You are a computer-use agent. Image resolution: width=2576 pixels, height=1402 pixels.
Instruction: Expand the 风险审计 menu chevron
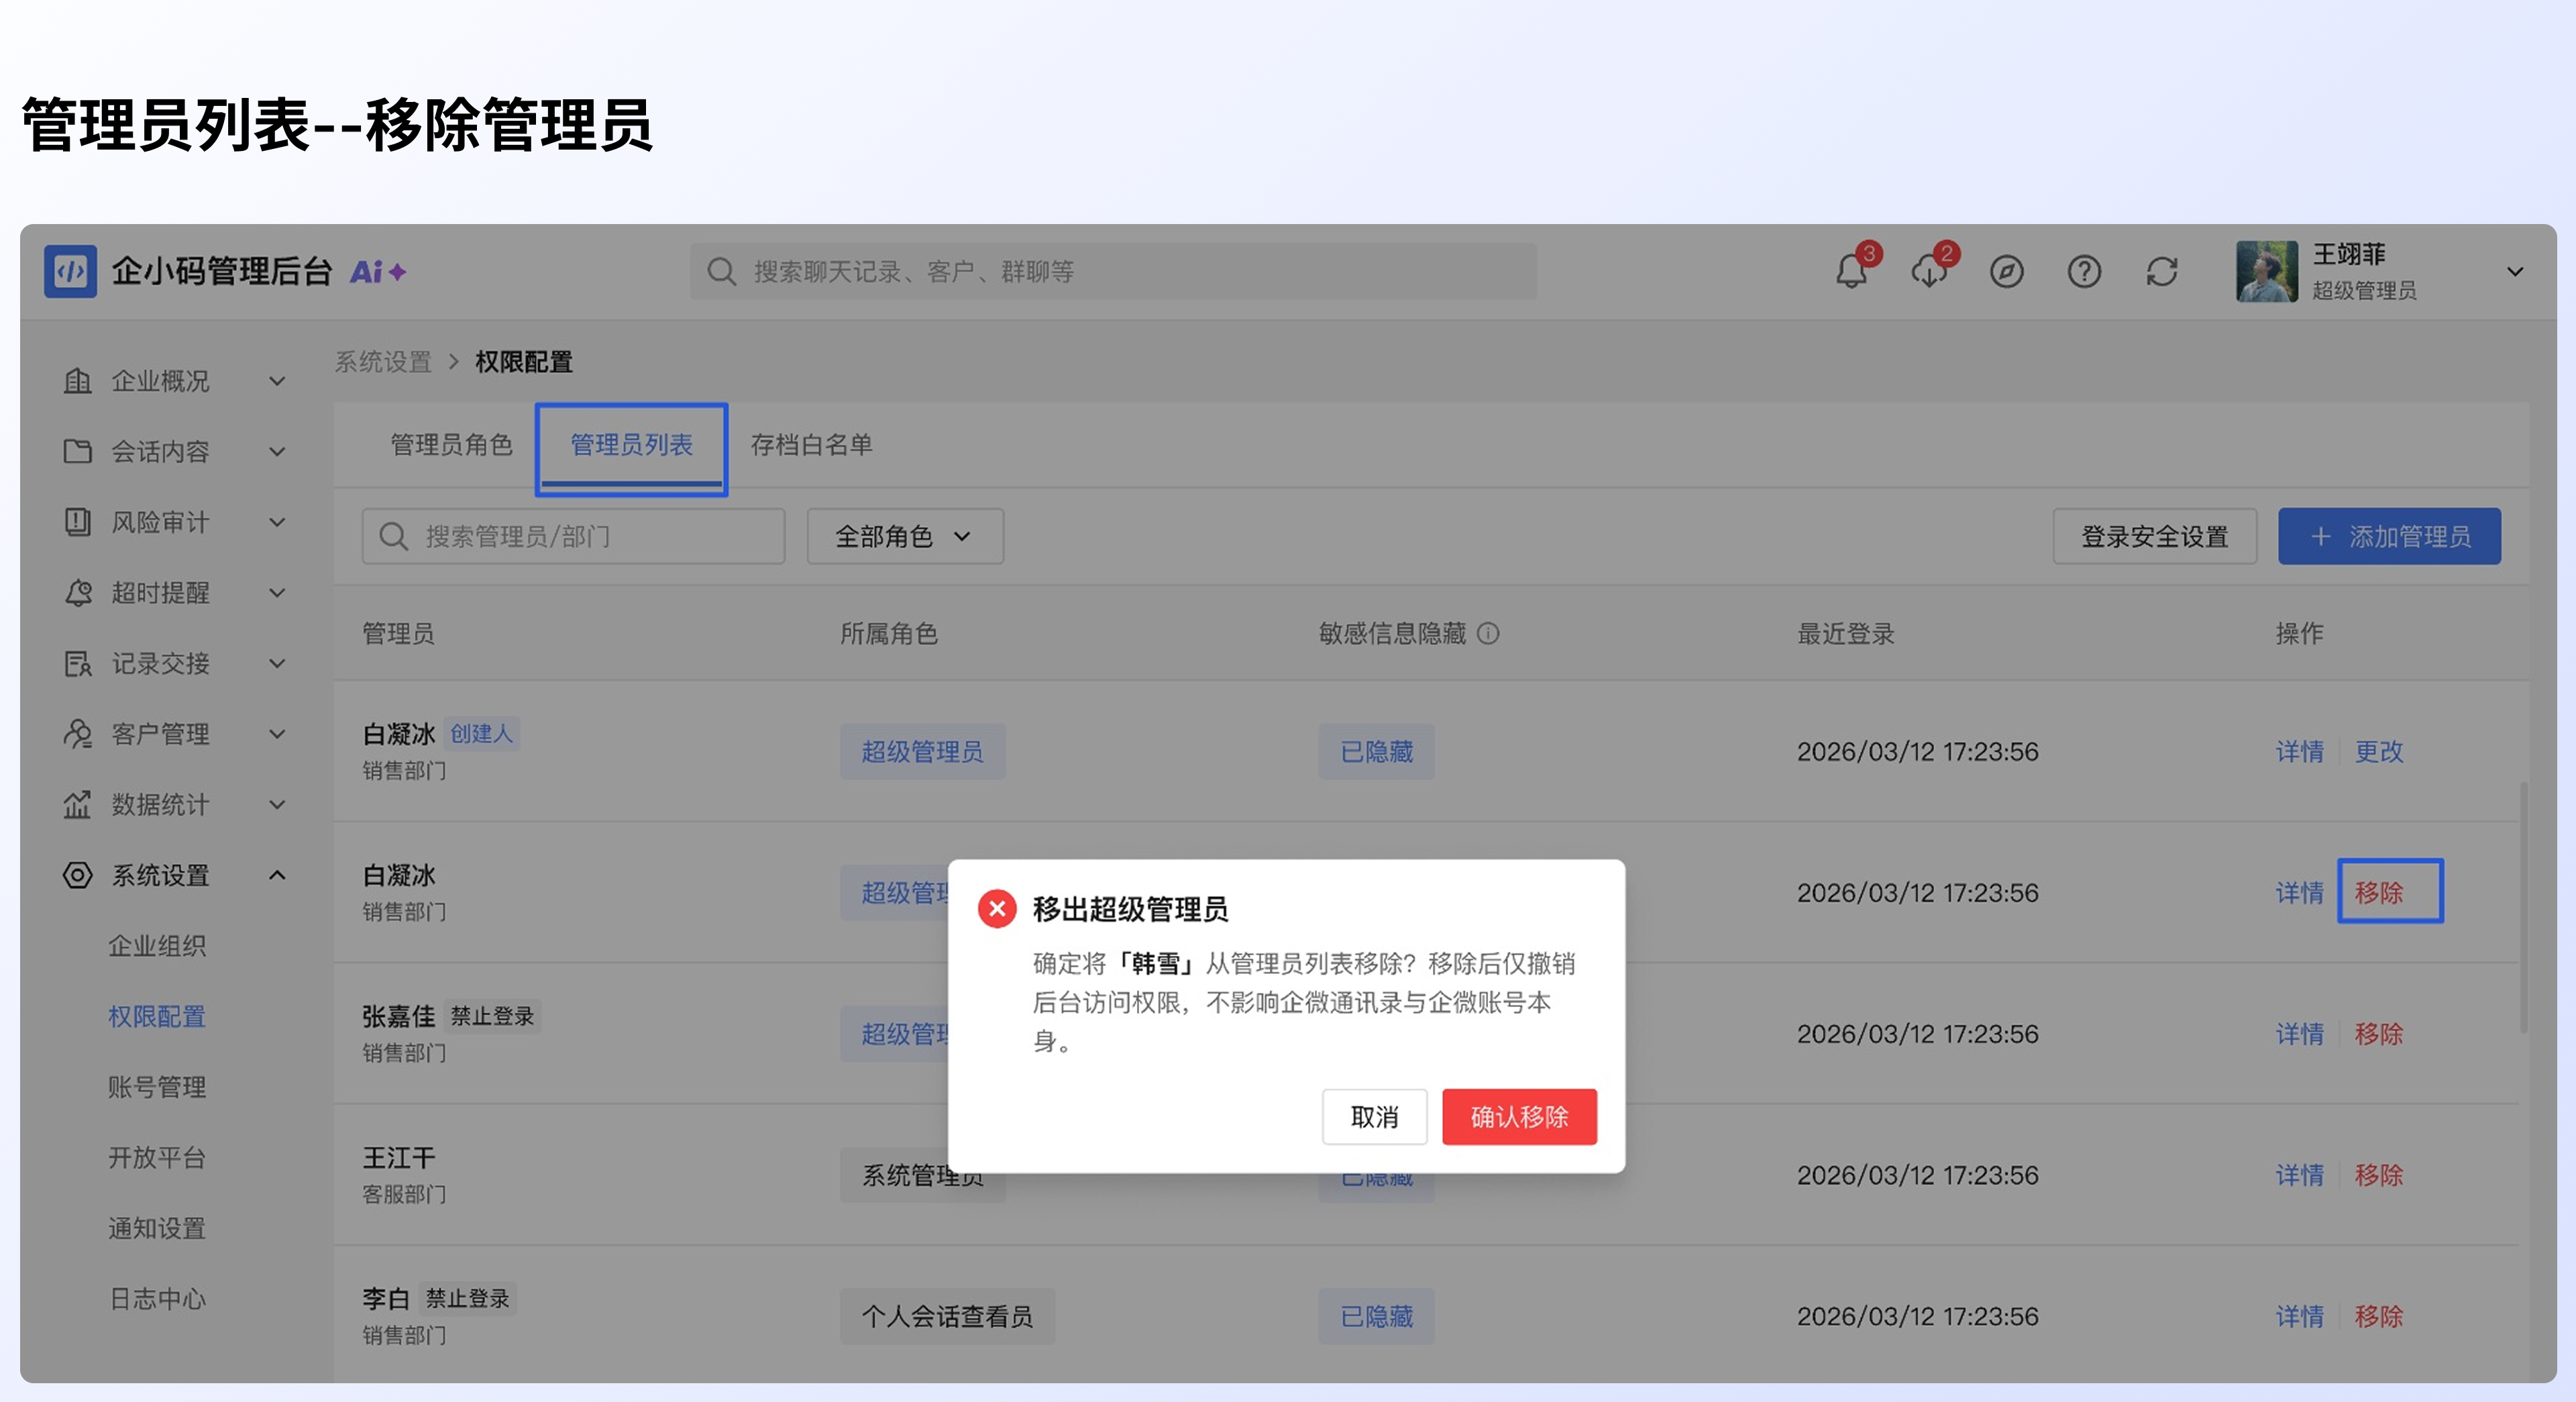(277, 522)
